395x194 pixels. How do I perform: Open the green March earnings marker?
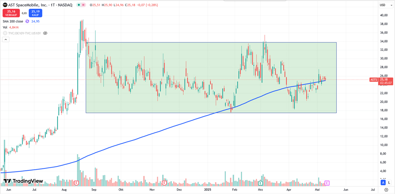click(260, 183)
